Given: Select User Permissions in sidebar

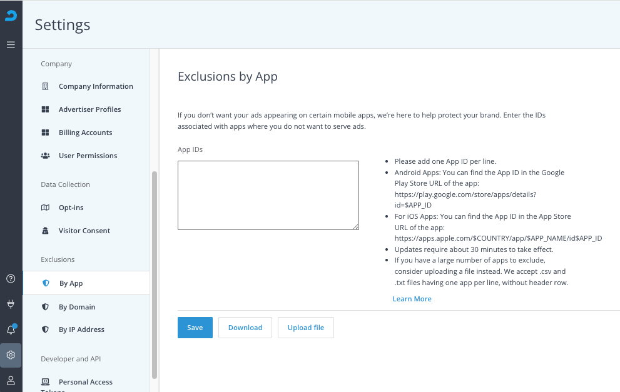Looking at the screenshot, I should pos(86,156).
